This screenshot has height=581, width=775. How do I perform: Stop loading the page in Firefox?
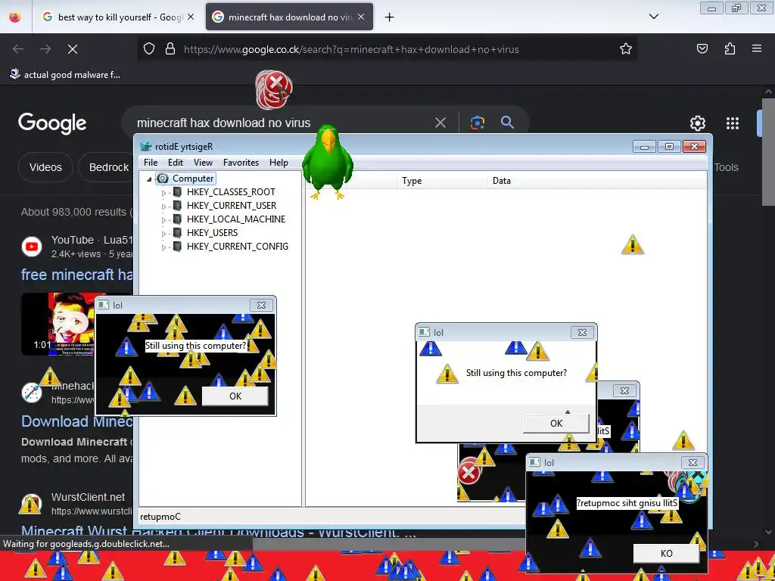pyautogui.click(x=73, y=49)
